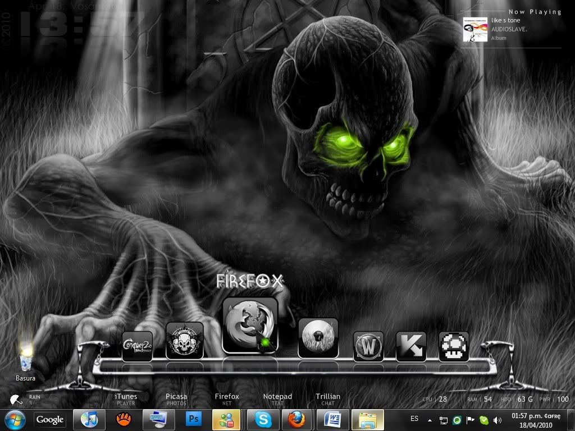Open the ES input language selector
The image size is (575, 431).
tap(414, 419)
